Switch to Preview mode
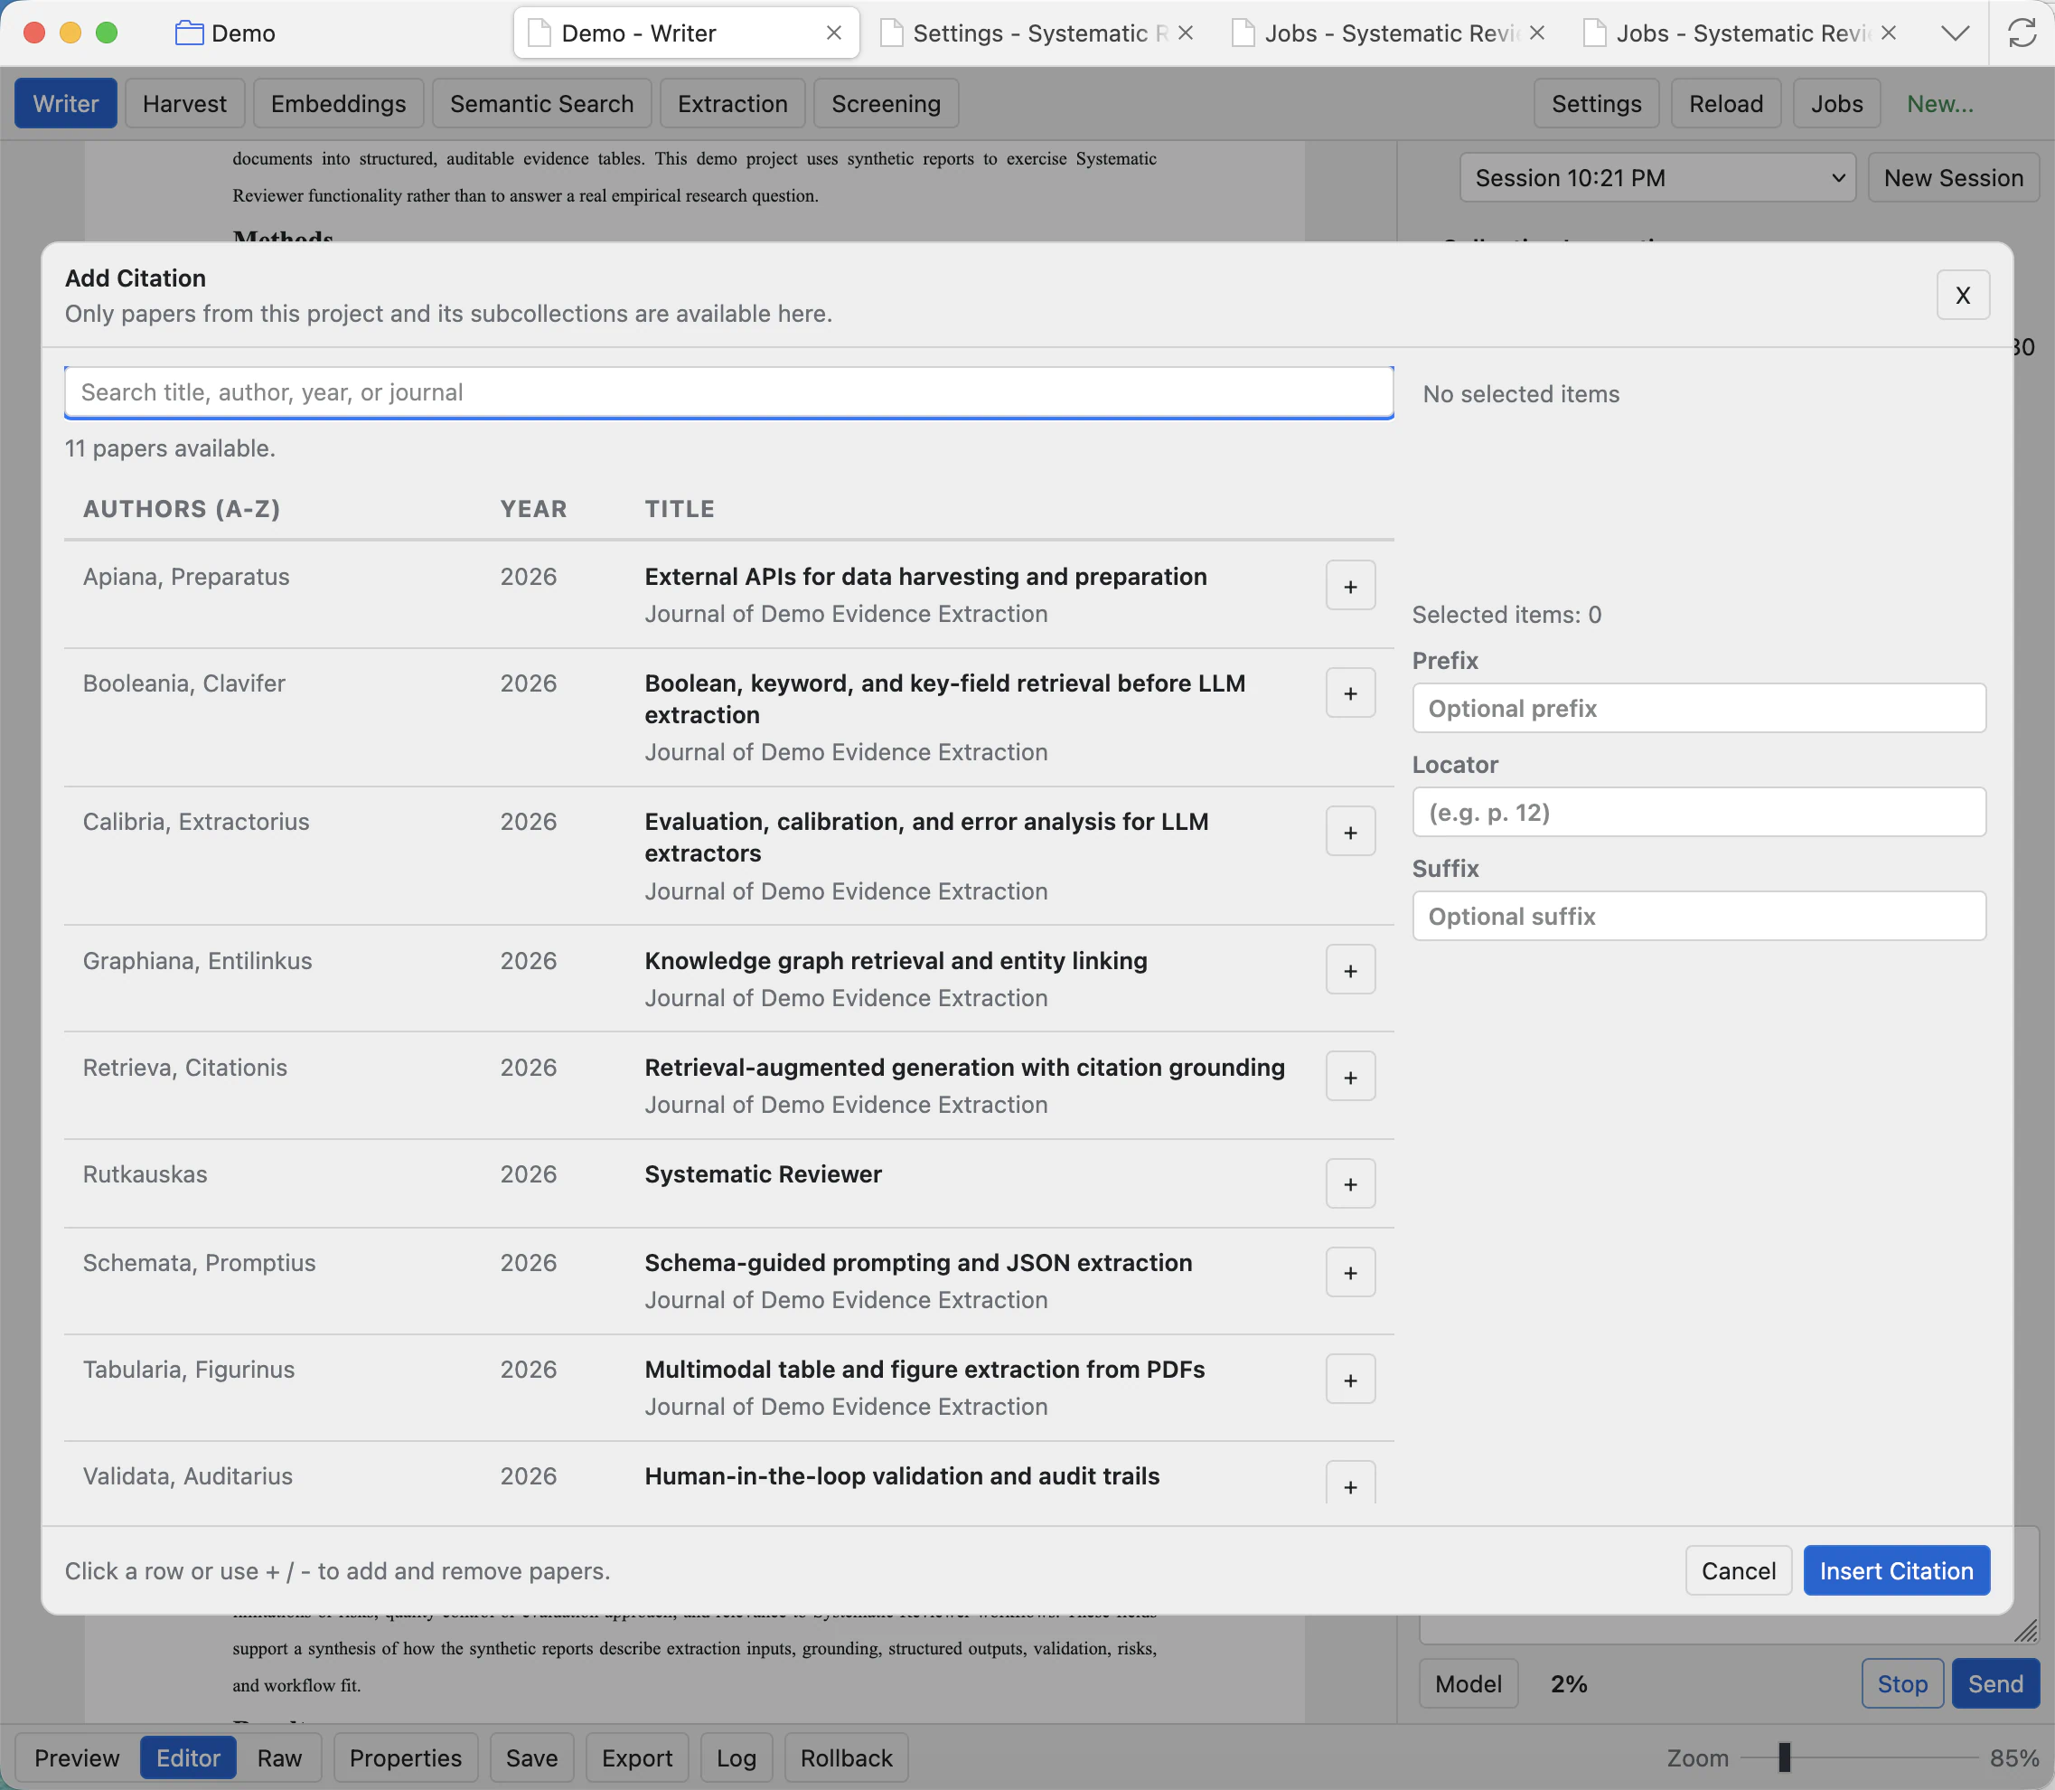The width and height of the screenshot is (2055, 1790). click(77, 1758)
